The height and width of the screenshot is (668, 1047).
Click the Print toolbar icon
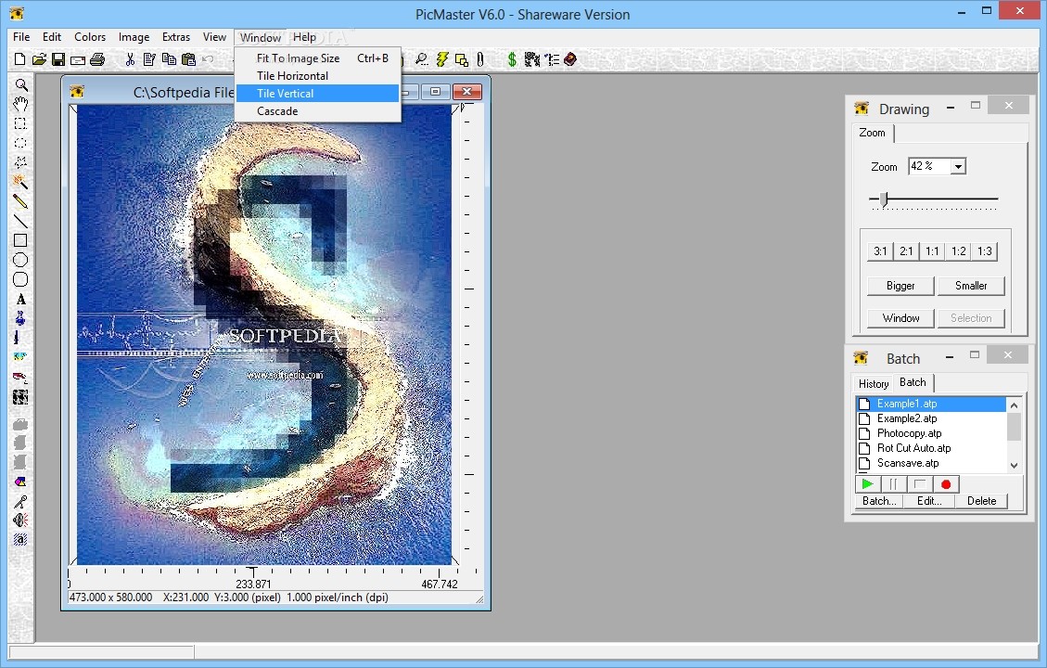pos(97,59)
